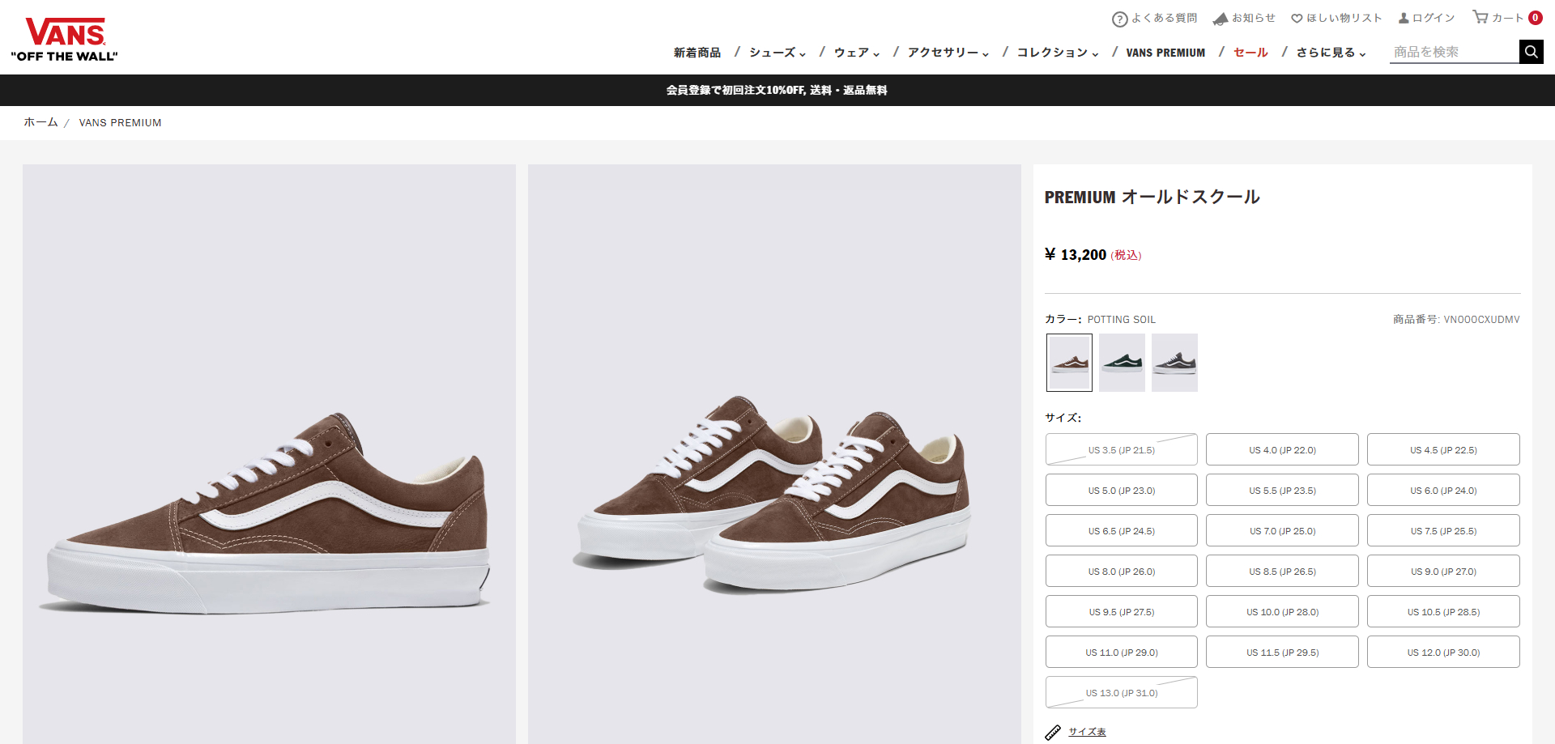Select size US 4.0 (JP 22.0)
This screenshot has height=744, width=1555.
click(x=1282, y=449)
